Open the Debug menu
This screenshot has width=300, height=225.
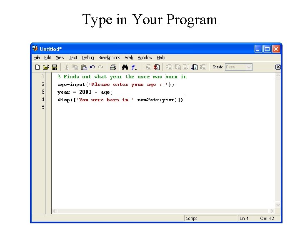(88, 57)
